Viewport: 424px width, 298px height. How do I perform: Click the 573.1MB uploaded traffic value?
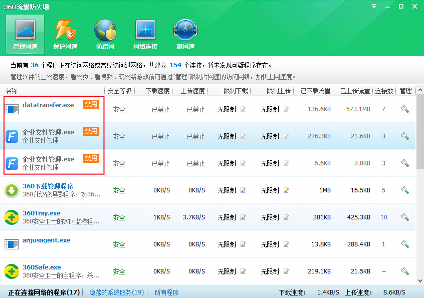358,109
